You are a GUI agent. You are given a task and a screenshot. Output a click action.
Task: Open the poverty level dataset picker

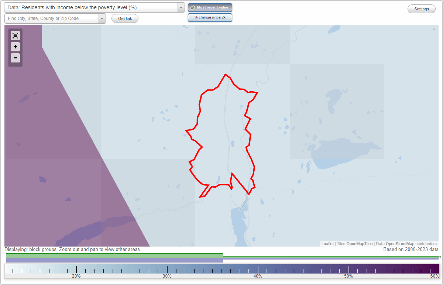92,7
